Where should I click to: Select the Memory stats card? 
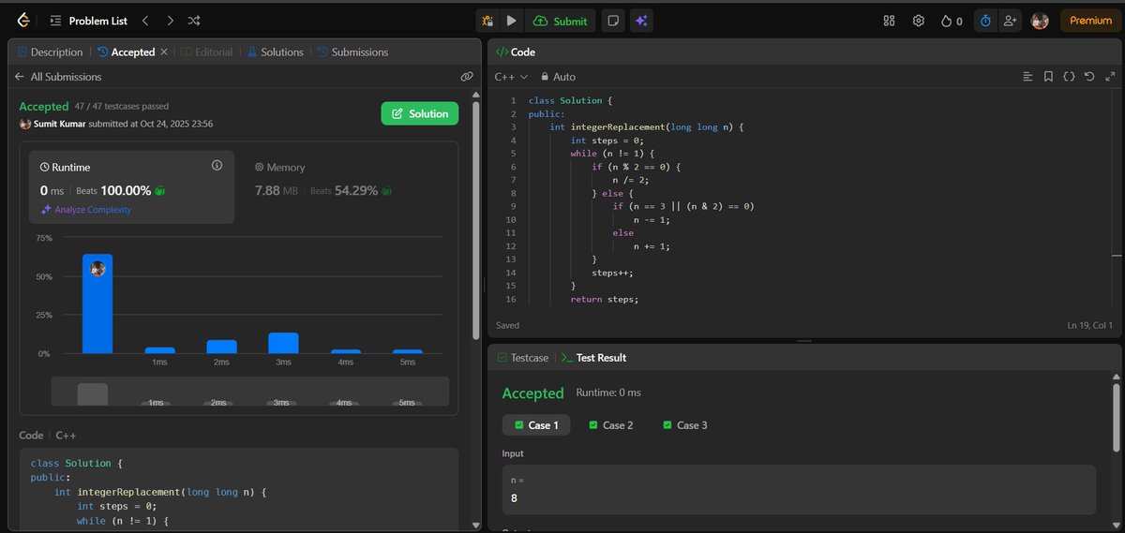(347, 186)
